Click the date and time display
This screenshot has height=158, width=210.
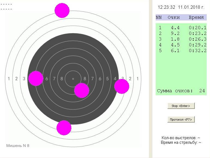tap(181, 7)
